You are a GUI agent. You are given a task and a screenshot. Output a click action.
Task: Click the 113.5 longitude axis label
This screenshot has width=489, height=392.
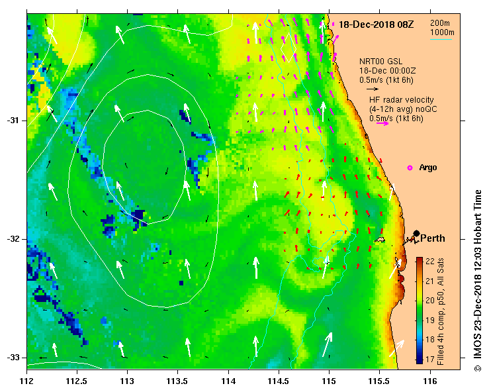[178, 381]
